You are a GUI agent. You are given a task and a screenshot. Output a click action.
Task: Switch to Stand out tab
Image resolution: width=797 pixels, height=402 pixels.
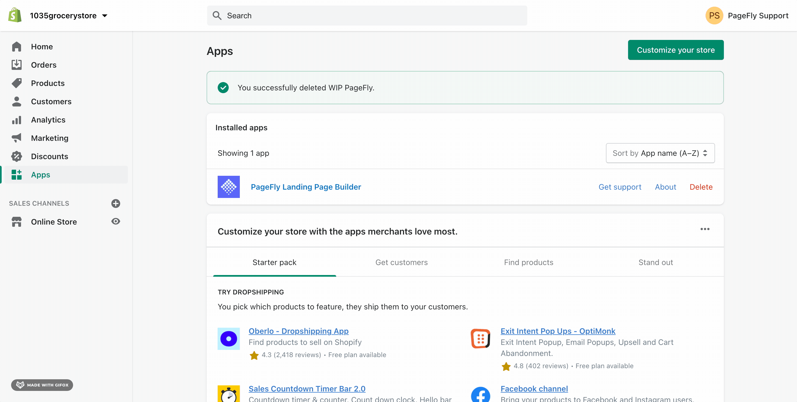[x=655, y=262]
